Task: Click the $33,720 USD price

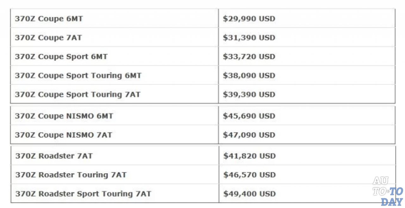Action: 249,57
